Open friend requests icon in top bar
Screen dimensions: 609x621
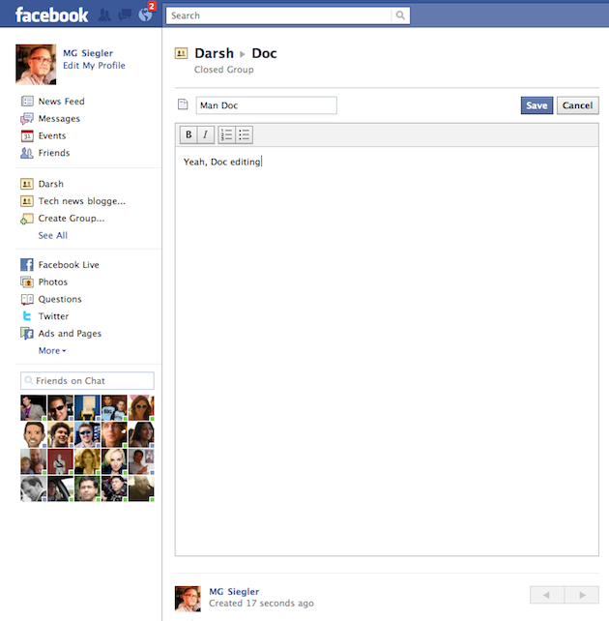pyautogui.click(x=104, y=15)
